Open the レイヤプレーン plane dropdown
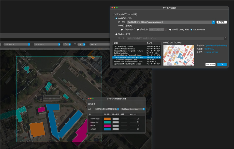Image resolution: width=234 pixels, height=149 pixels. [x=47, y=44]
